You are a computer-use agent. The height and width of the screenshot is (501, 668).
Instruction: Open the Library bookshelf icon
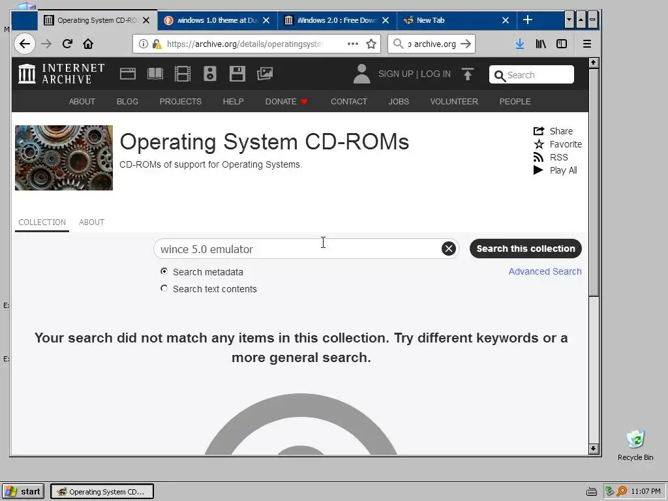(x=541, y=44)
